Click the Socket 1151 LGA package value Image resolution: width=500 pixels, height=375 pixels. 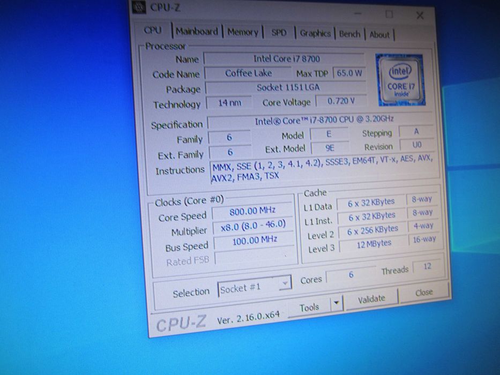coord(287,87)
